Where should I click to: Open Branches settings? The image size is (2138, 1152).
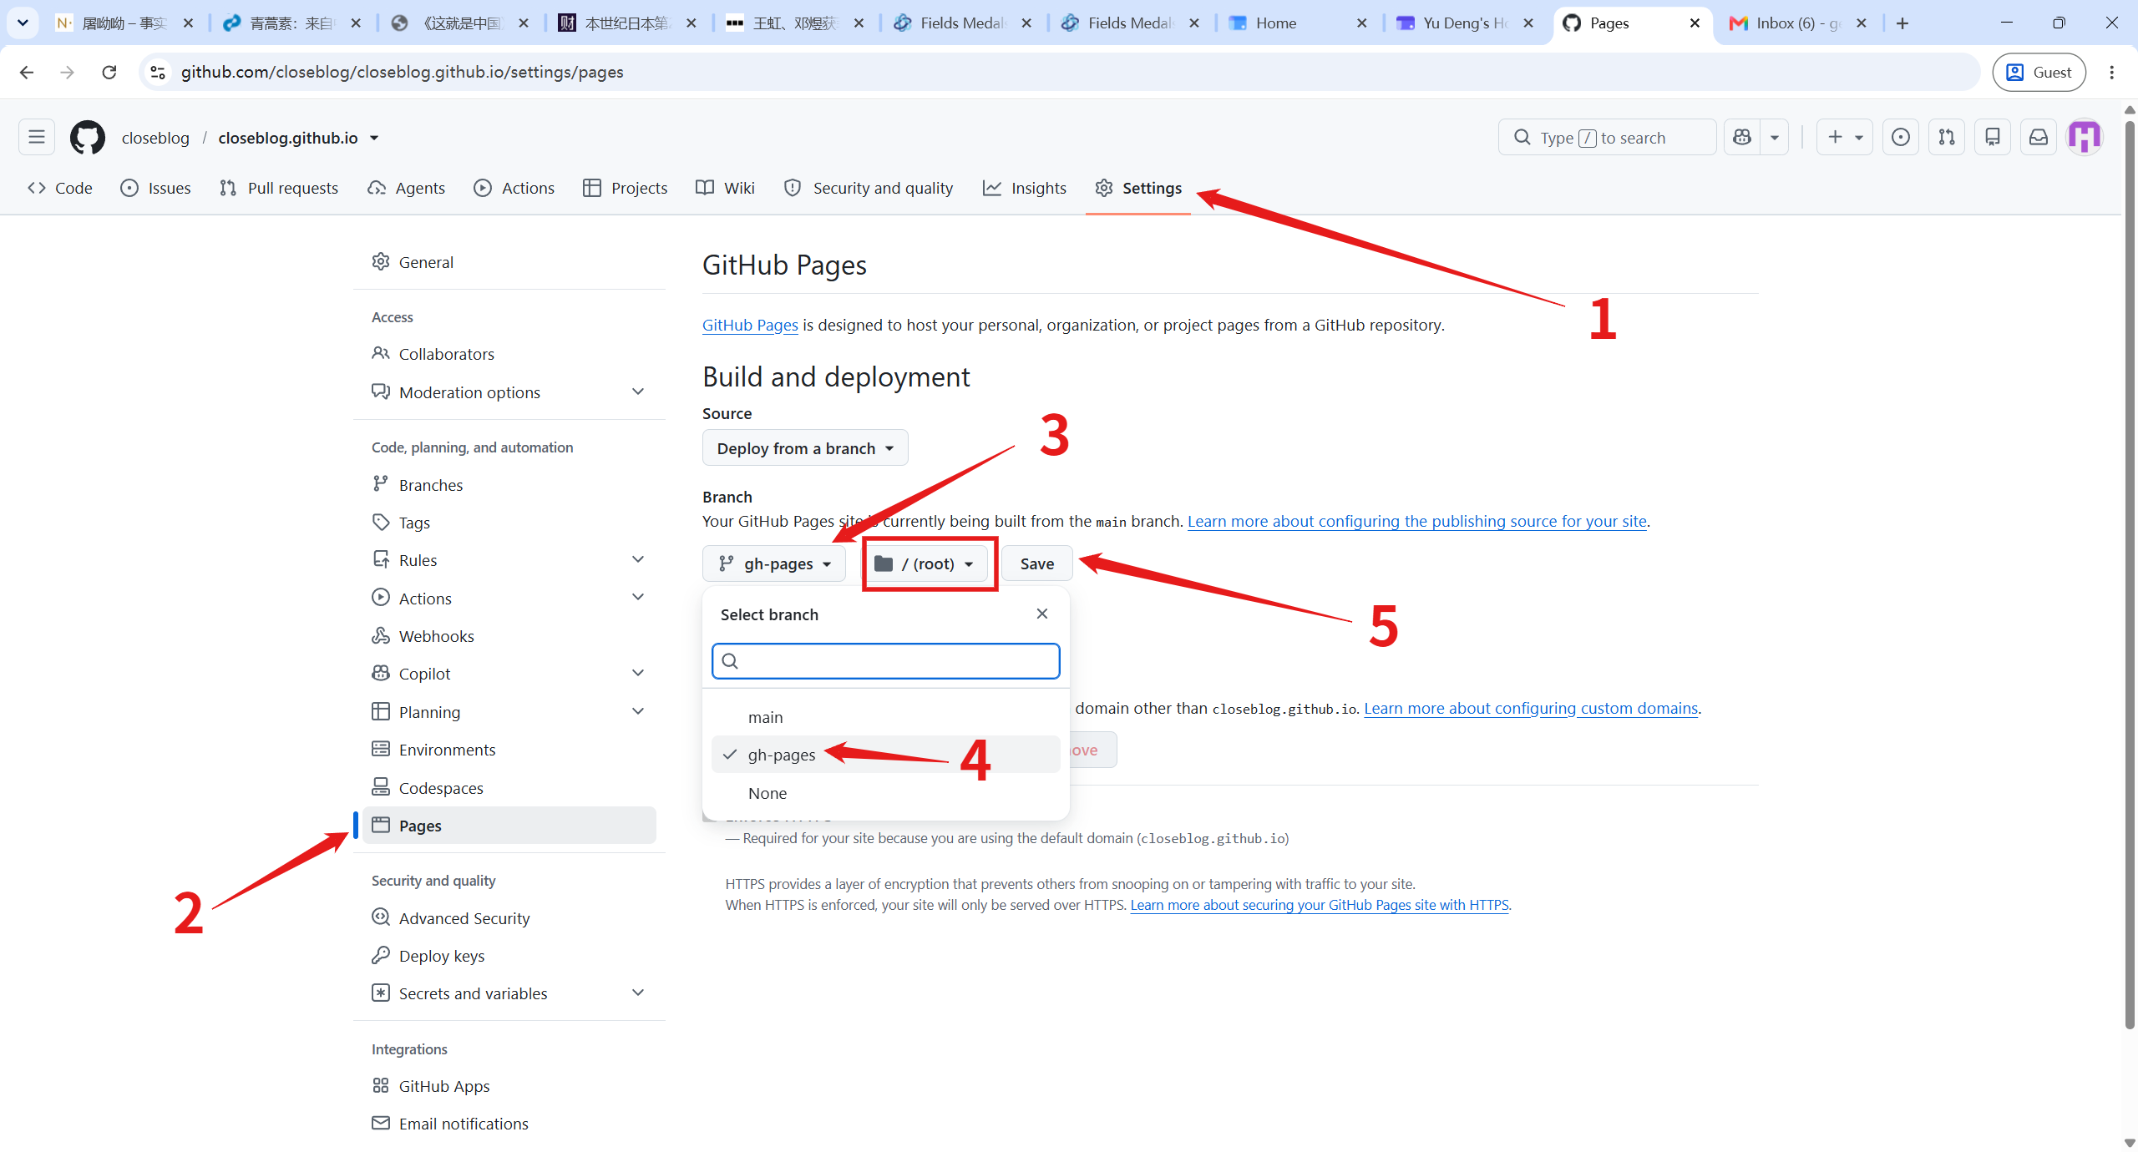pos(509,485)
